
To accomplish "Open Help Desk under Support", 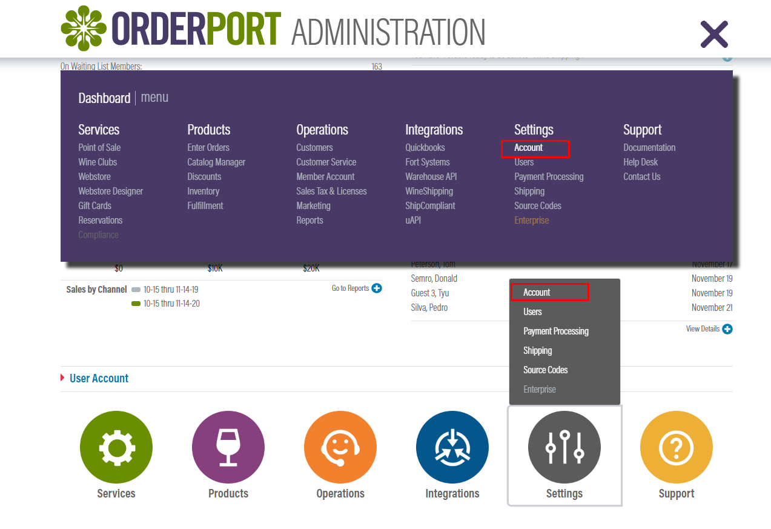I will 641,162.
